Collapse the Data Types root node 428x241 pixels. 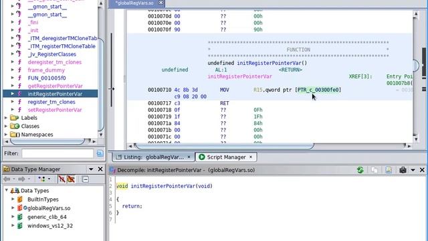pyautogui.click(x=7, y=190)
